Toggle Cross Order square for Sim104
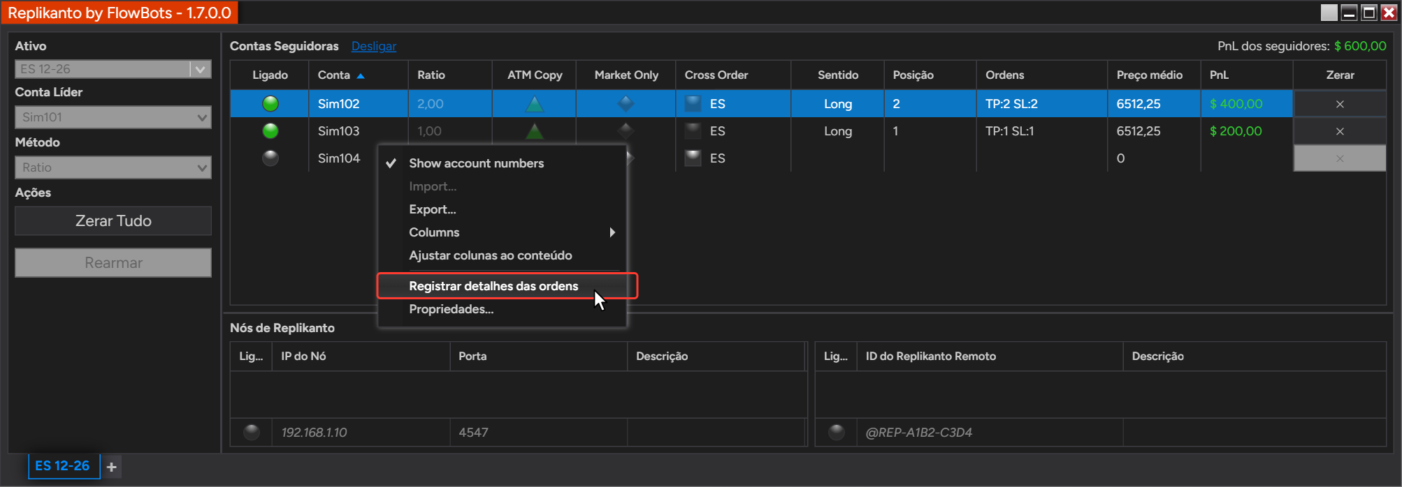 [693, 158]
